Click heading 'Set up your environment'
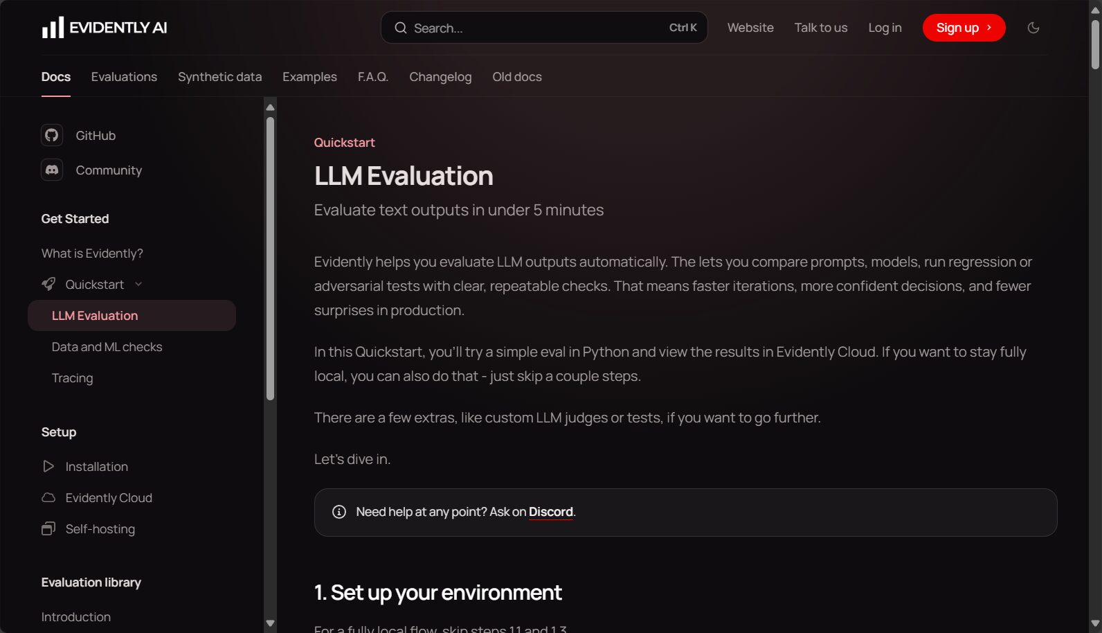This screenshot has width=1102, height=633. pyautogui.click(x=437, y=593)
